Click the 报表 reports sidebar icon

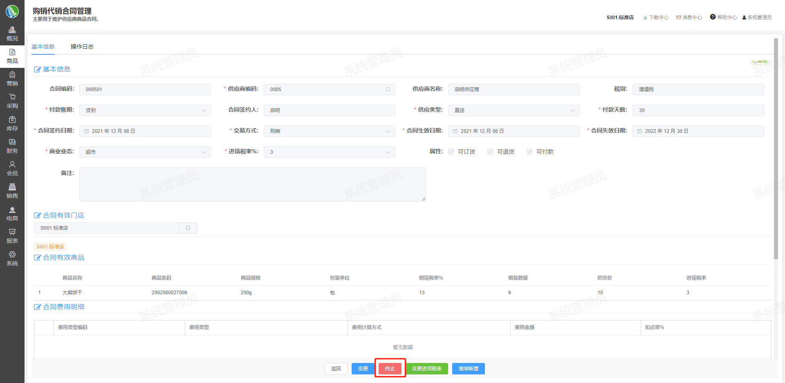(12, 233)
